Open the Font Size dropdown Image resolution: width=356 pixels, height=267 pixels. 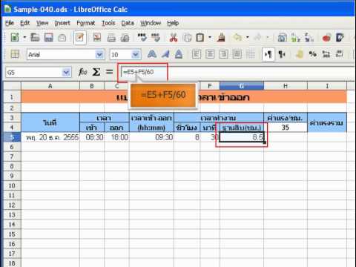click(x=136, y=54)
